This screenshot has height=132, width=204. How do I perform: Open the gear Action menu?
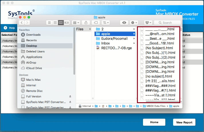[134, 23]
